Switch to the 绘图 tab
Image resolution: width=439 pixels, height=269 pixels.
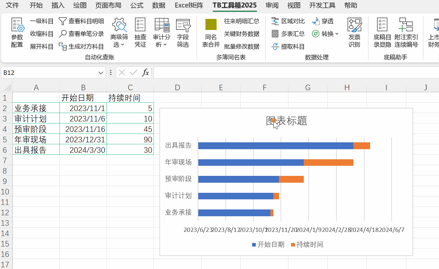point(80,5)
